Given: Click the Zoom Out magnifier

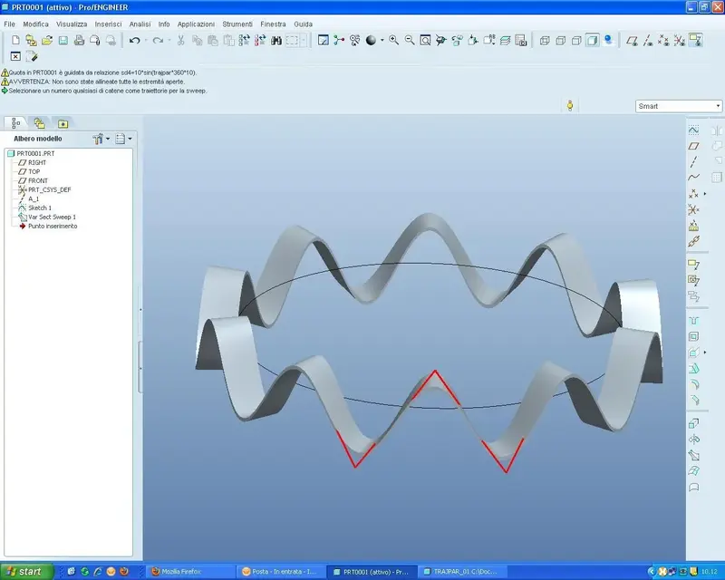Looking at the screenshot, I should [x=410, y=40].
